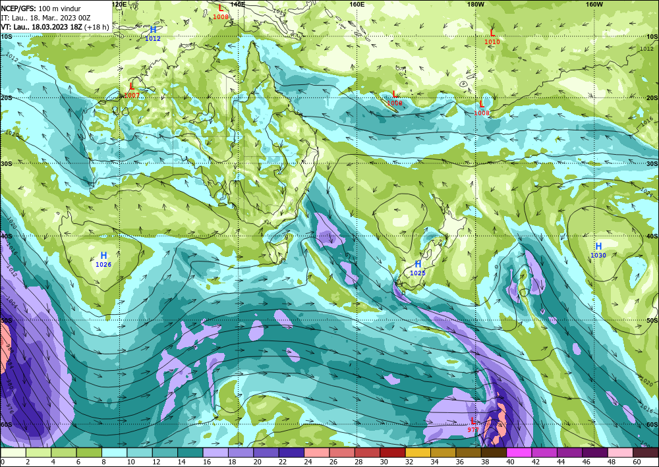
Task: Select the L 1010 low-pressure marker
Action: click(492, 37)
